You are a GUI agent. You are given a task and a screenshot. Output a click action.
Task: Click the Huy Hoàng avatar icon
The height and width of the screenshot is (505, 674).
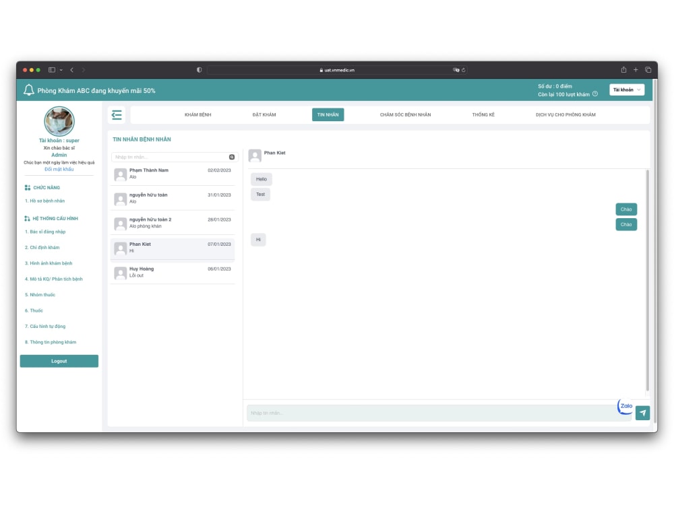[x=121, y=273]
